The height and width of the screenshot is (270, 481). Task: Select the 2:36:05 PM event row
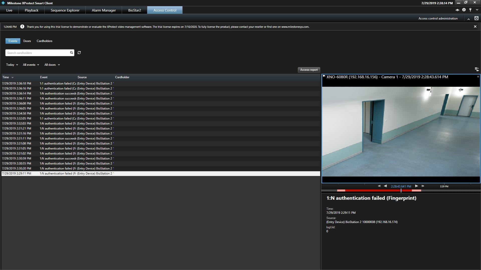(161, 108)
